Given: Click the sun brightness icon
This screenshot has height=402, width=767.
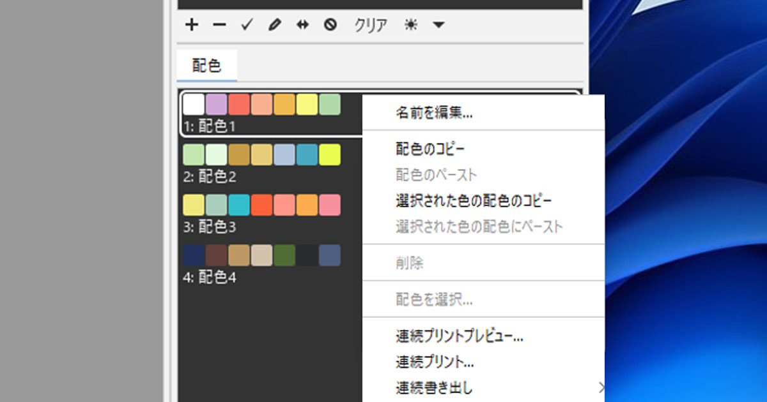Looking at the screenshot, I should (x=410, y=25).
